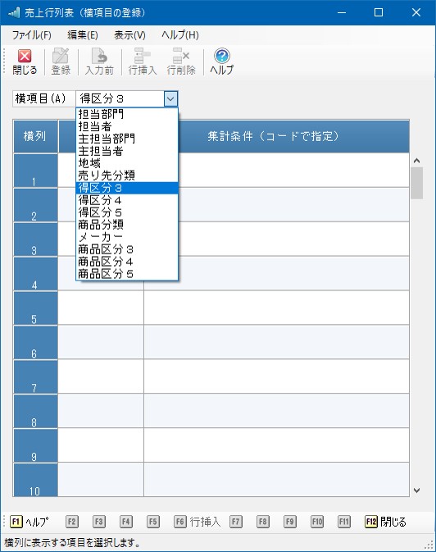The image size is (436, 552).
Task: Click F1 ヘルプ function key
Action: [30, 522]
